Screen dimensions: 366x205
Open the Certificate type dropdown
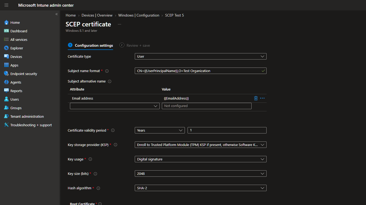click(x=201, y=56)
